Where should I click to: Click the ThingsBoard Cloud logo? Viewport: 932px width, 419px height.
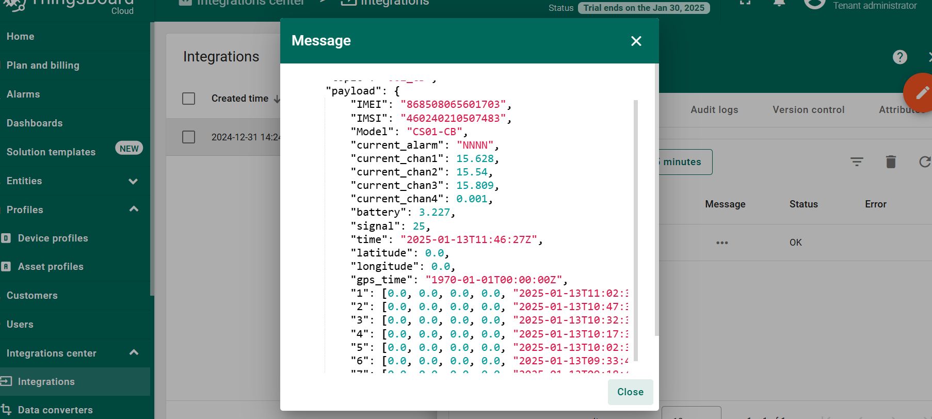[x=68, y=6]
